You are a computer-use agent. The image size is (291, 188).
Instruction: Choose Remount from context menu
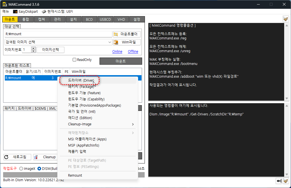[x=98, y=175]
